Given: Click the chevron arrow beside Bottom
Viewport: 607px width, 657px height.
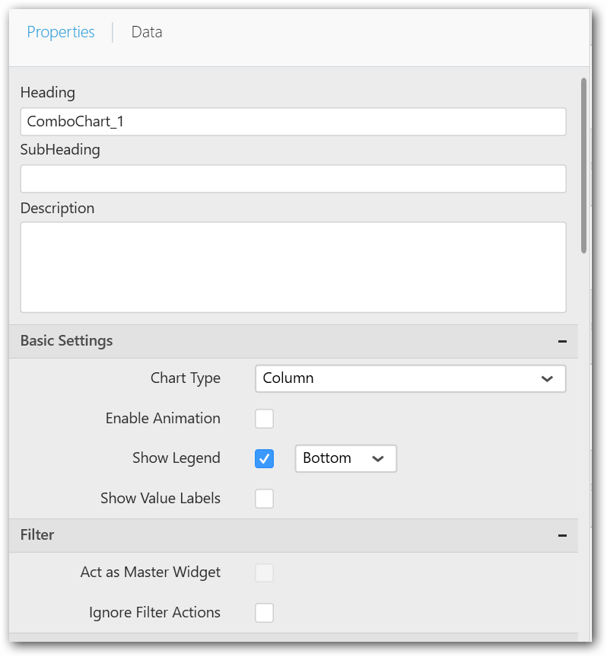Looking at the screenshot, I should [x=378, y=458].
